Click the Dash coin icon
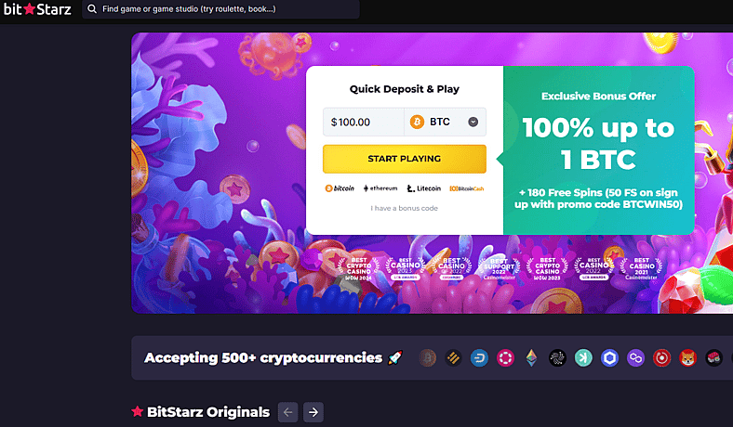The height and width of the screenshot is (427, 733). [x=479, y=358]
